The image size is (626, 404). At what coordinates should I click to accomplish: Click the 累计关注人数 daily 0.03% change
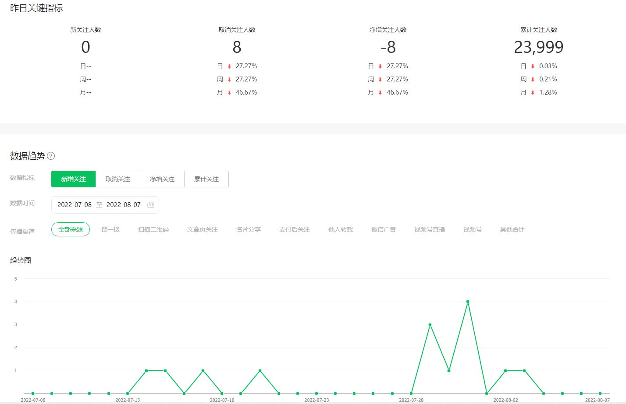point(548,66)
